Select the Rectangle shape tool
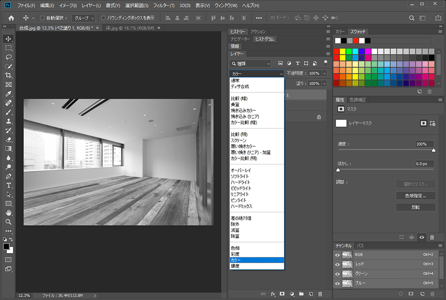This screenshot has width=446, height=300. pos(8,204)
